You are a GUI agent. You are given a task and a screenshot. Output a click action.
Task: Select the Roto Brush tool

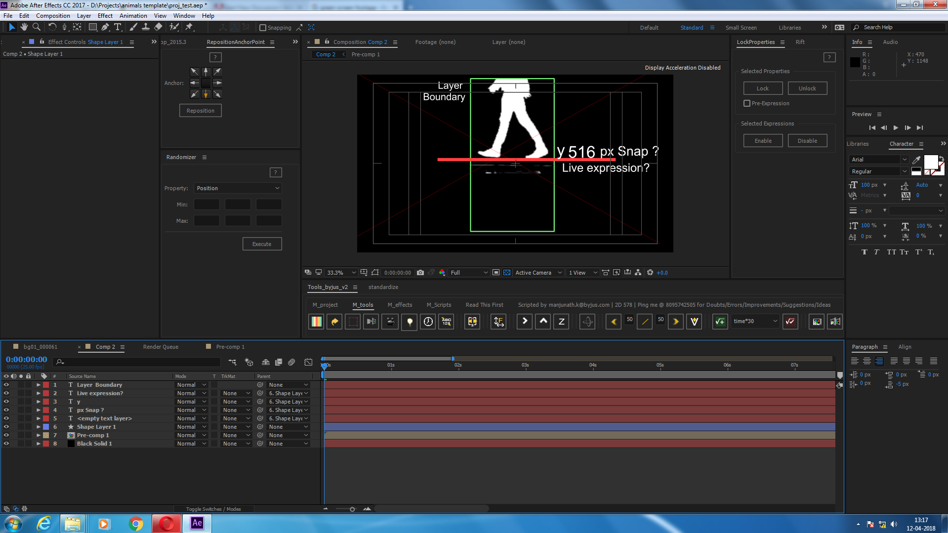174,27
